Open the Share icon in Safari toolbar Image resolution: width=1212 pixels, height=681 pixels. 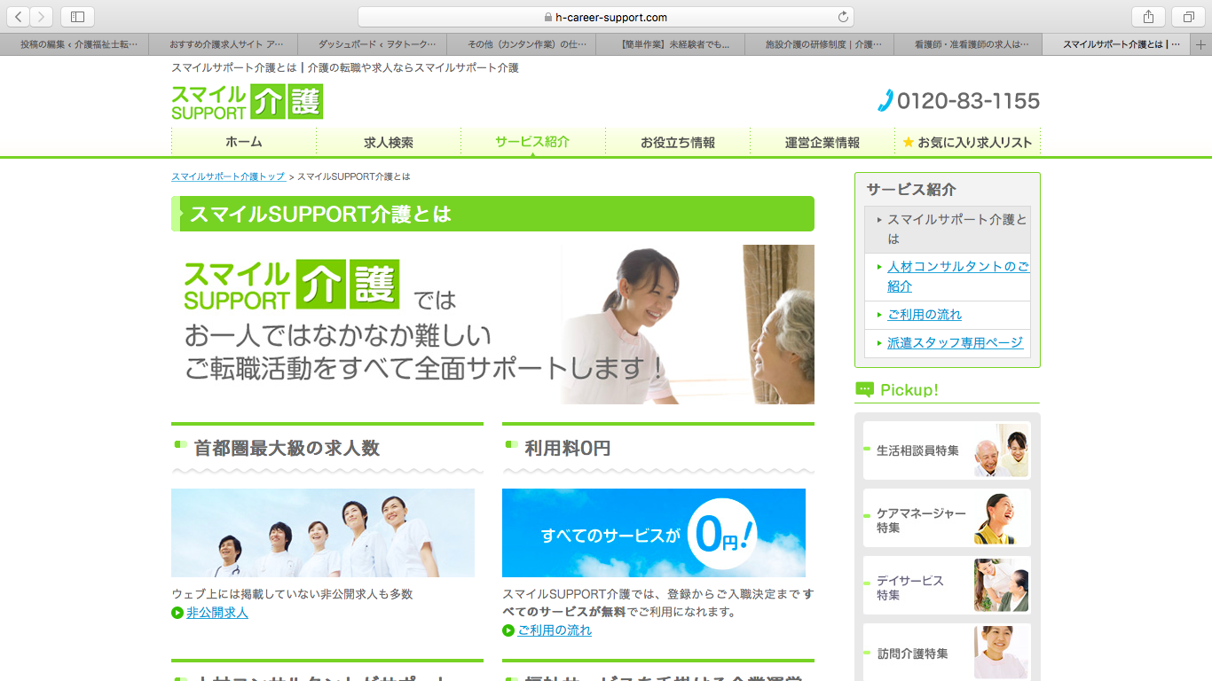(x=1148, y=17)
